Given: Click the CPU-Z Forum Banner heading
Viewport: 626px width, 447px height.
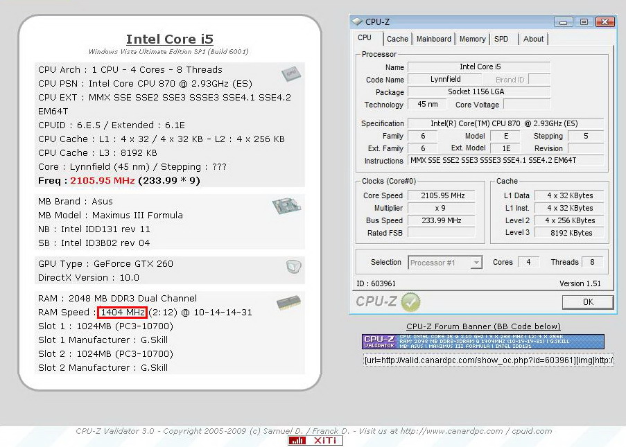Looking at the screenshot, I should click(483, 326).
